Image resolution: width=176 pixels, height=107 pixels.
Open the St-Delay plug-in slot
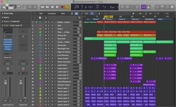tap(8, 49)
